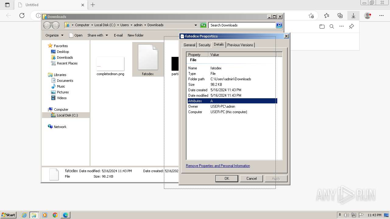Expand the Share with dropdown
390x219 pixels.
[x=97, y=35]
